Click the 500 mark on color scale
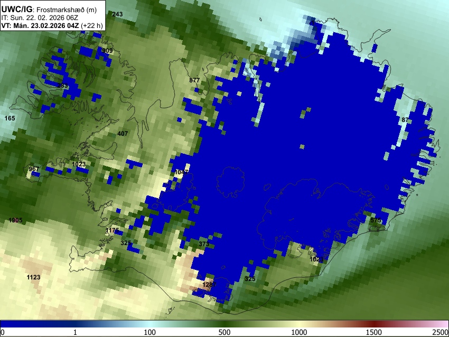The image size is (449, 337). click(224, 332)
